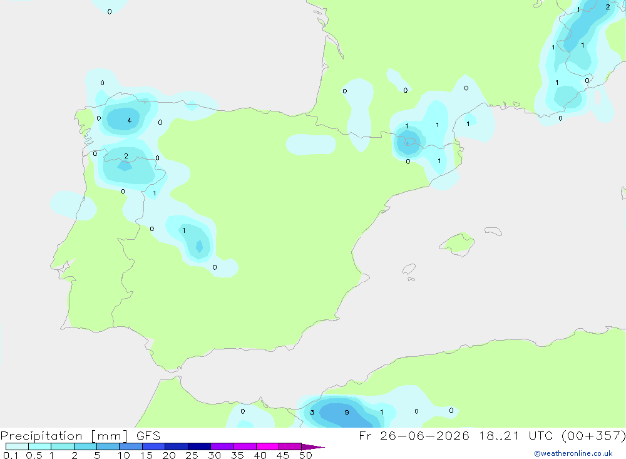Pick the 1–2 mm cyan legend swatch

point(62,446)
